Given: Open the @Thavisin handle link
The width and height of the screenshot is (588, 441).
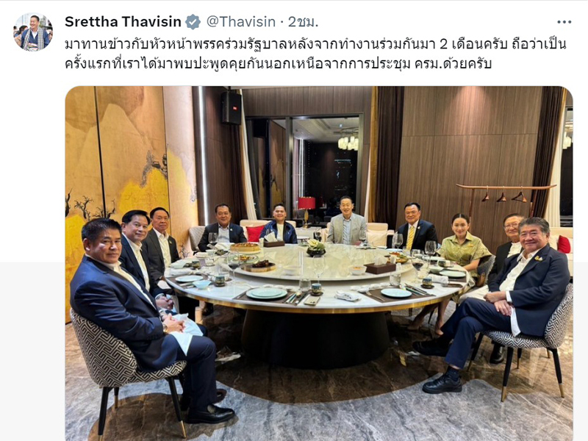Looking at the screenshot, I should click(241, 22).
